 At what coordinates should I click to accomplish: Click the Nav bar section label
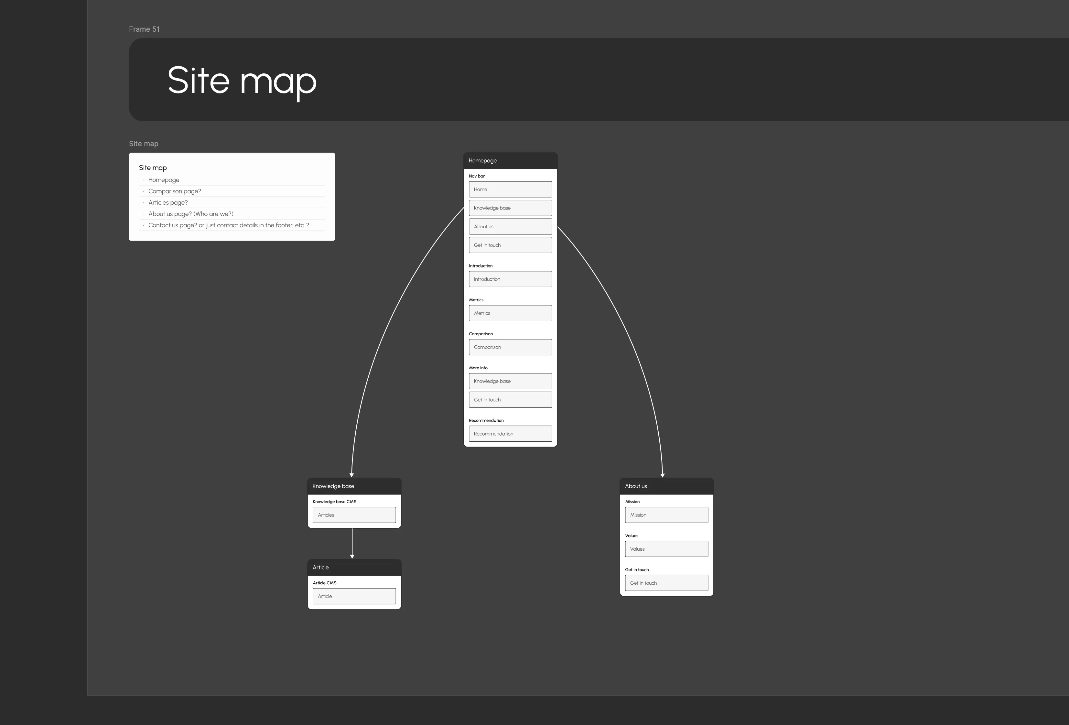tap(477, 176)
